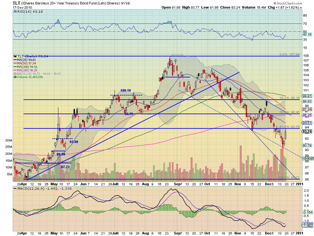314x236 pixels.
Task: Click the High 93.77 value
Action: coord(191,7)
